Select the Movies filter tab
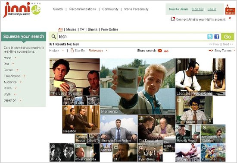This screenshot has height=163, width=237. pos(71,29)
